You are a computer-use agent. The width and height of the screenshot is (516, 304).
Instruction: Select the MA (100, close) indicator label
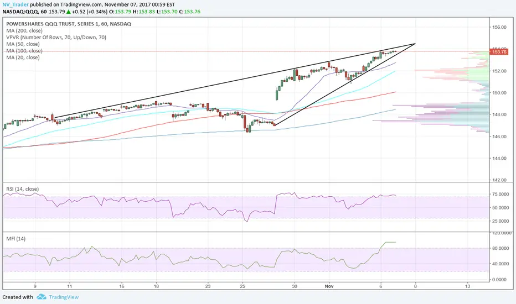click(x=24, y=51)
